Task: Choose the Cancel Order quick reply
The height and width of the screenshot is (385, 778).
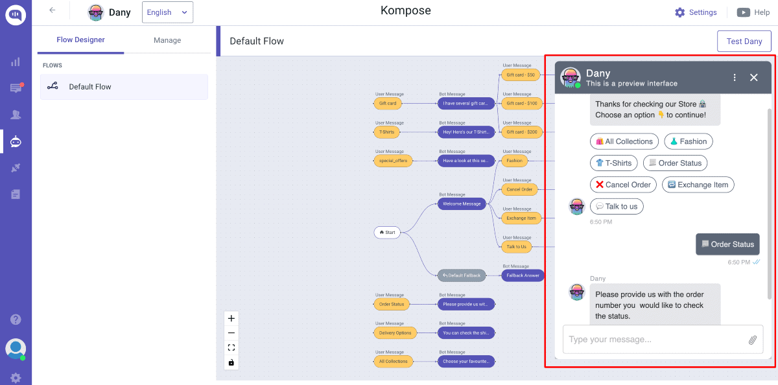Action: click(x=623, y=185)
